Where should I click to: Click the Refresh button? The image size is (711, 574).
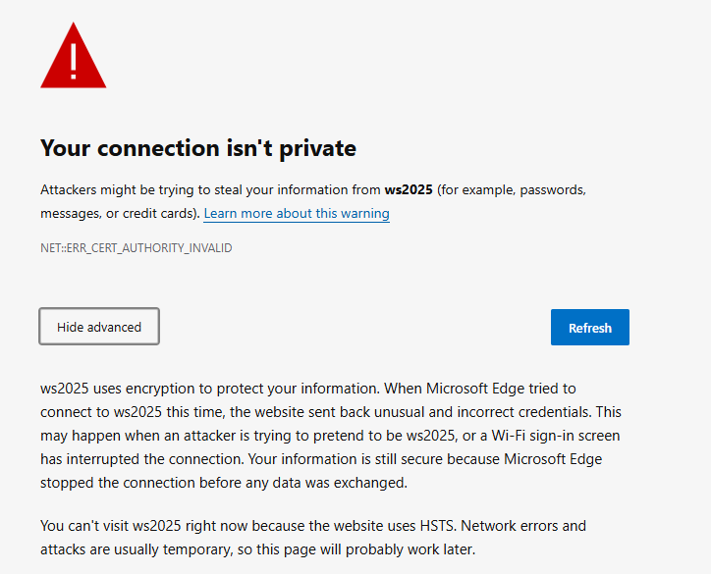pos(590,327)
